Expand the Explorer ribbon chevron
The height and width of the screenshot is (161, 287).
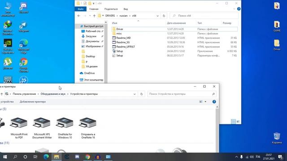(234, 9)
